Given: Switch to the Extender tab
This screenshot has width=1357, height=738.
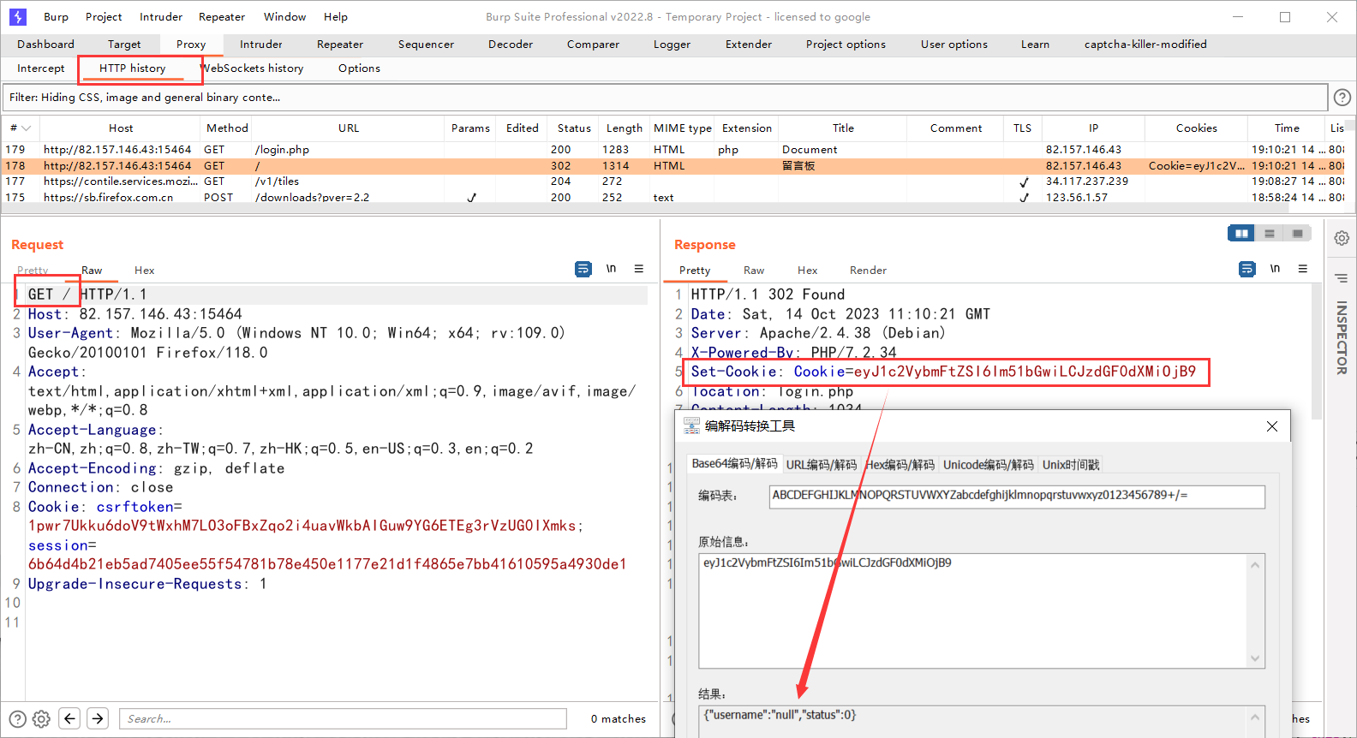Looking at the screenshot, I should [749, 44].
